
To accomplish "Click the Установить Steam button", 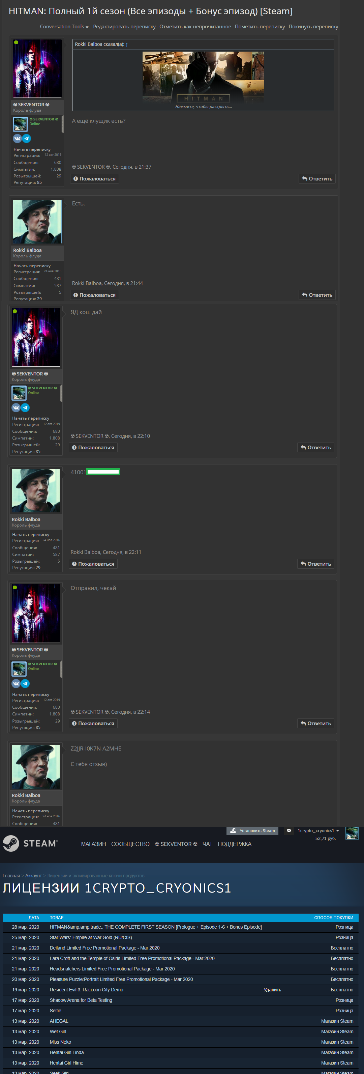I will (253, 831).
